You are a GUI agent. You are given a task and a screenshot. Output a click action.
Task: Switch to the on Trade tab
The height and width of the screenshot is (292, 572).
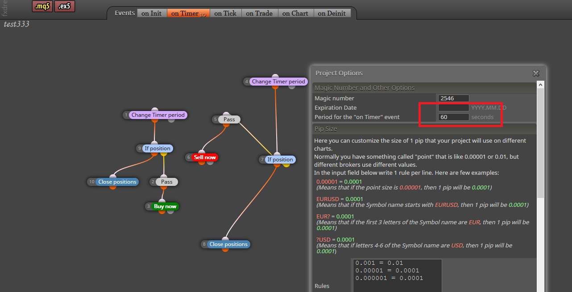click(x=259, y=13)
